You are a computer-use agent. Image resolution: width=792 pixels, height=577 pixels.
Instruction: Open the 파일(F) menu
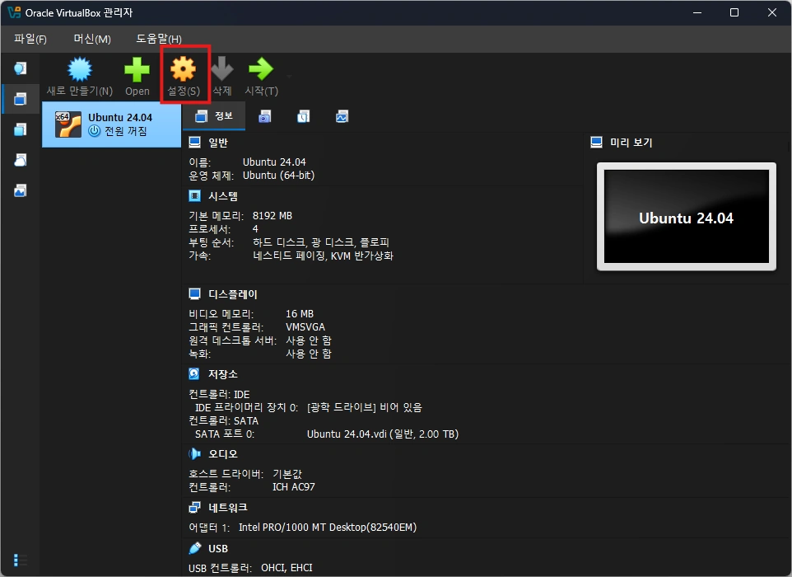click(30, 39)
